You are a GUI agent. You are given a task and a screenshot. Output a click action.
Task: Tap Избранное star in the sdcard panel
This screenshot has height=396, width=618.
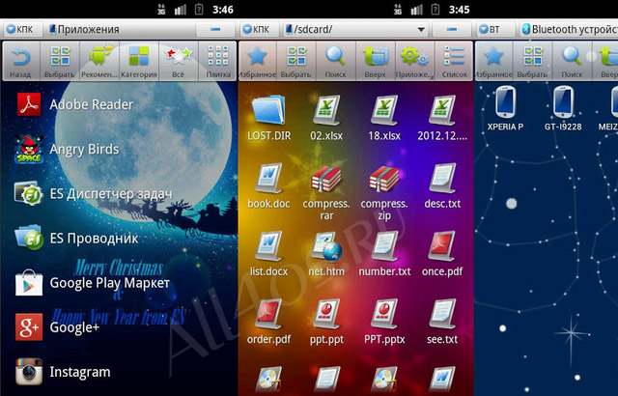[x=258, y=62]
